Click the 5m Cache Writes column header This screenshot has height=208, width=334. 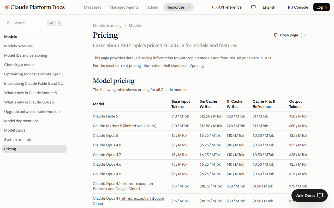point(208,104)
